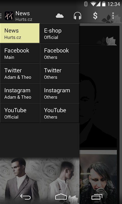
Task: Open the three-dot overflow menu
Action: (x=113, y=16)
